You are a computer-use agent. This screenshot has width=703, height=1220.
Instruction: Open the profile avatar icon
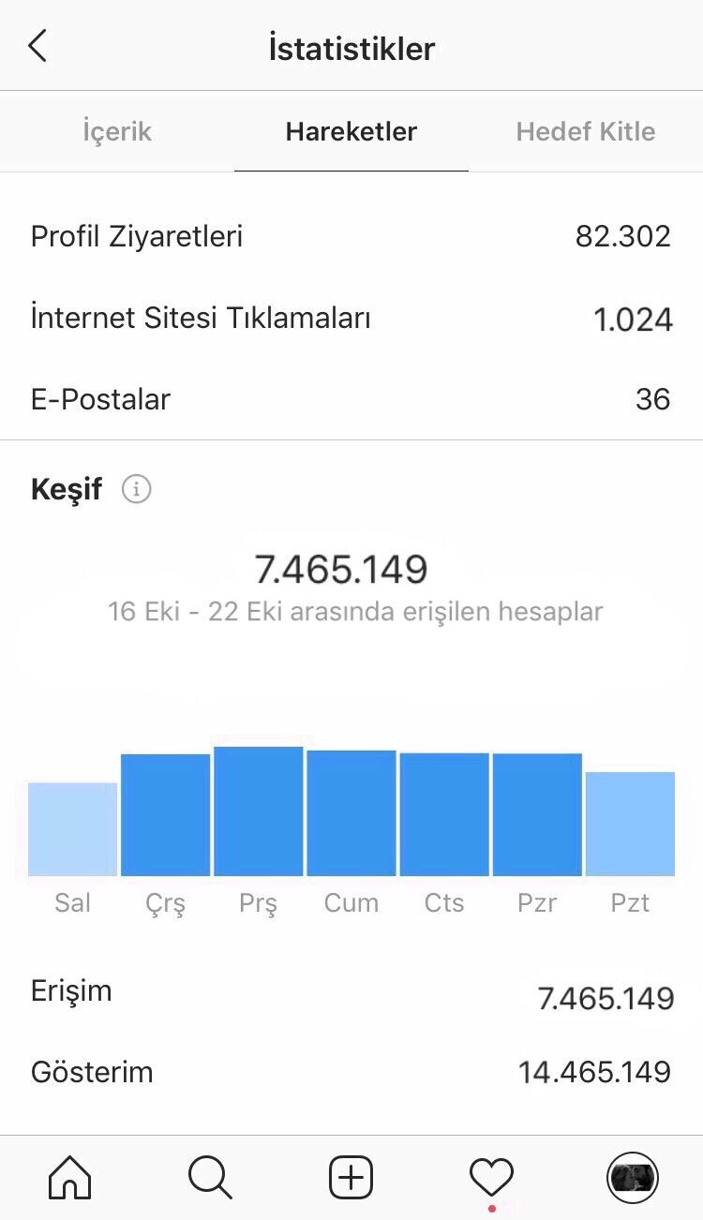pos(633,1177)
